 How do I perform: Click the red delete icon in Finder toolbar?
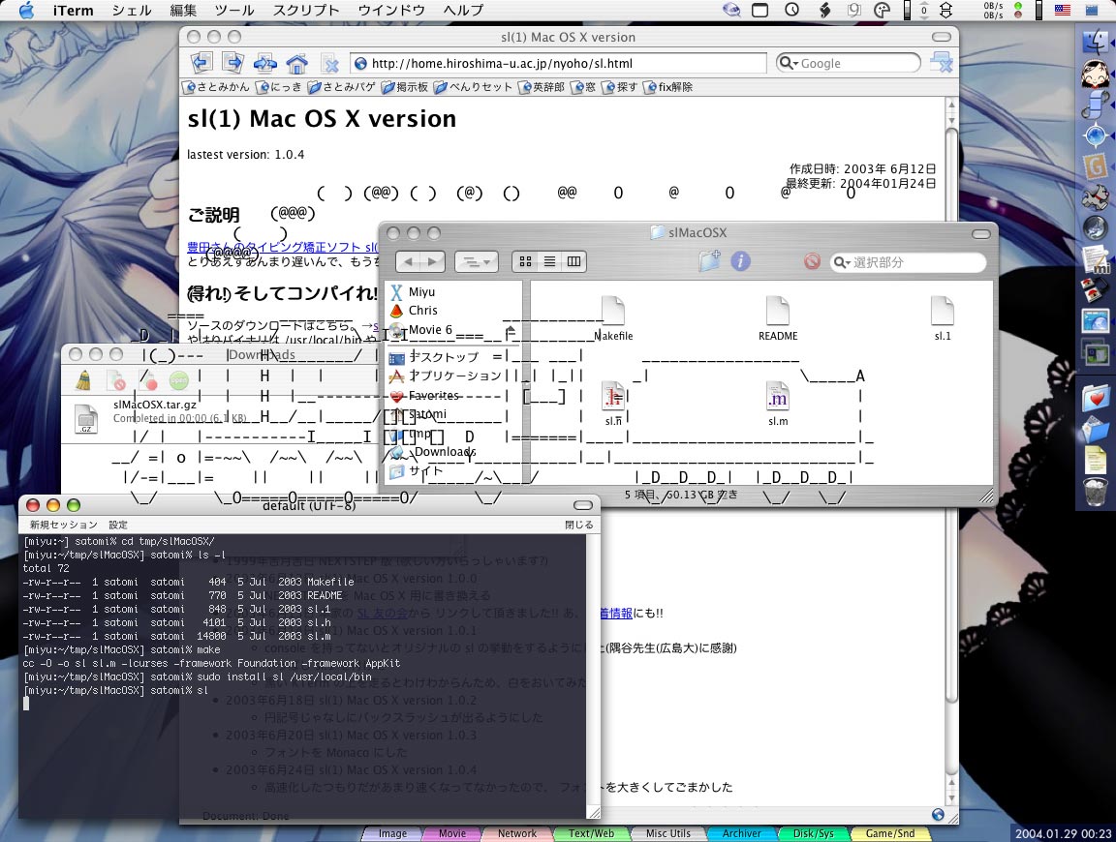812,261
